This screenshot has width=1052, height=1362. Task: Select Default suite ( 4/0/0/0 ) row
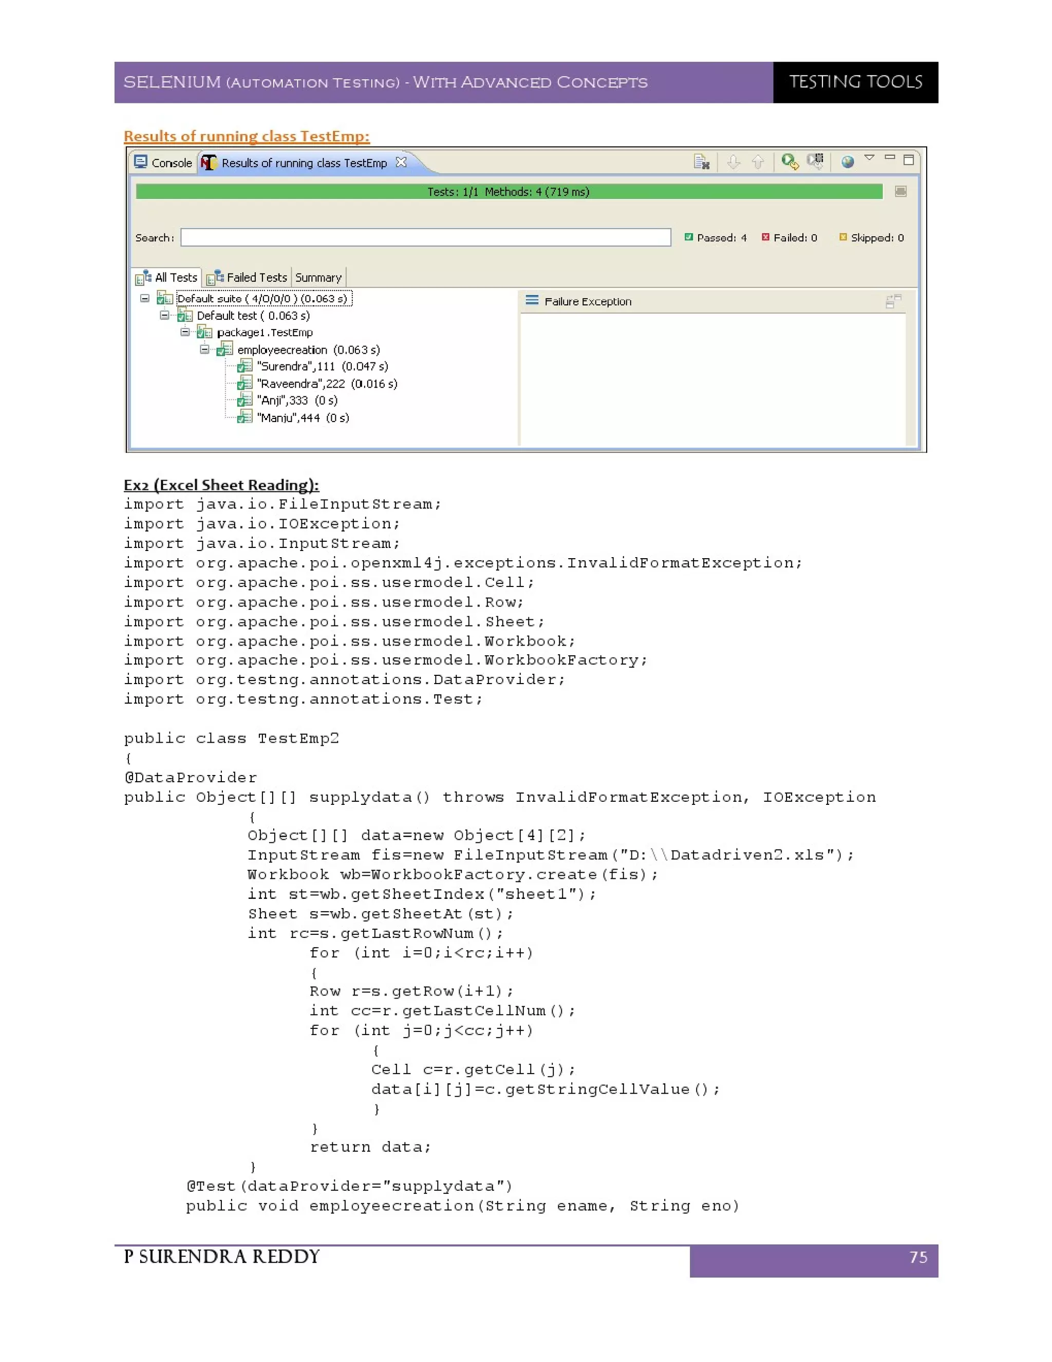264,299
